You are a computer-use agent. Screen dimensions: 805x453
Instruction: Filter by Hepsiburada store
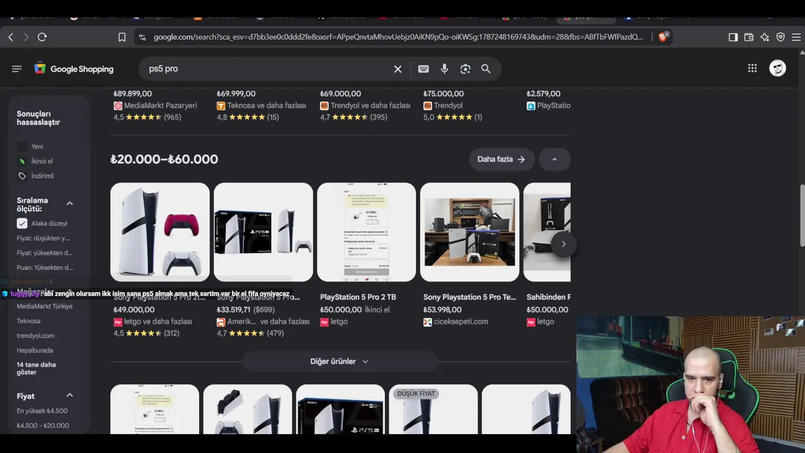click(x=35, y=350)
